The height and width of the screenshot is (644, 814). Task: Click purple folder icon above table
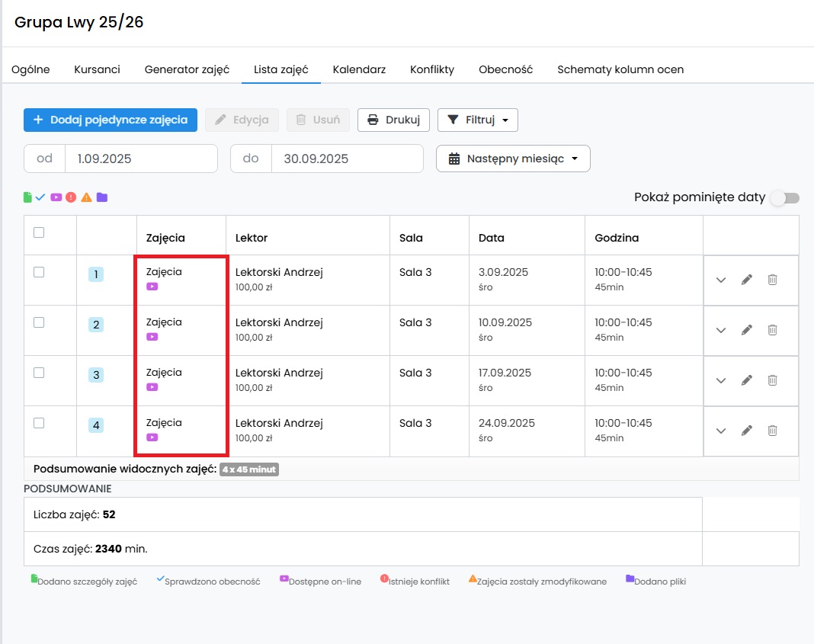(102, 197)
